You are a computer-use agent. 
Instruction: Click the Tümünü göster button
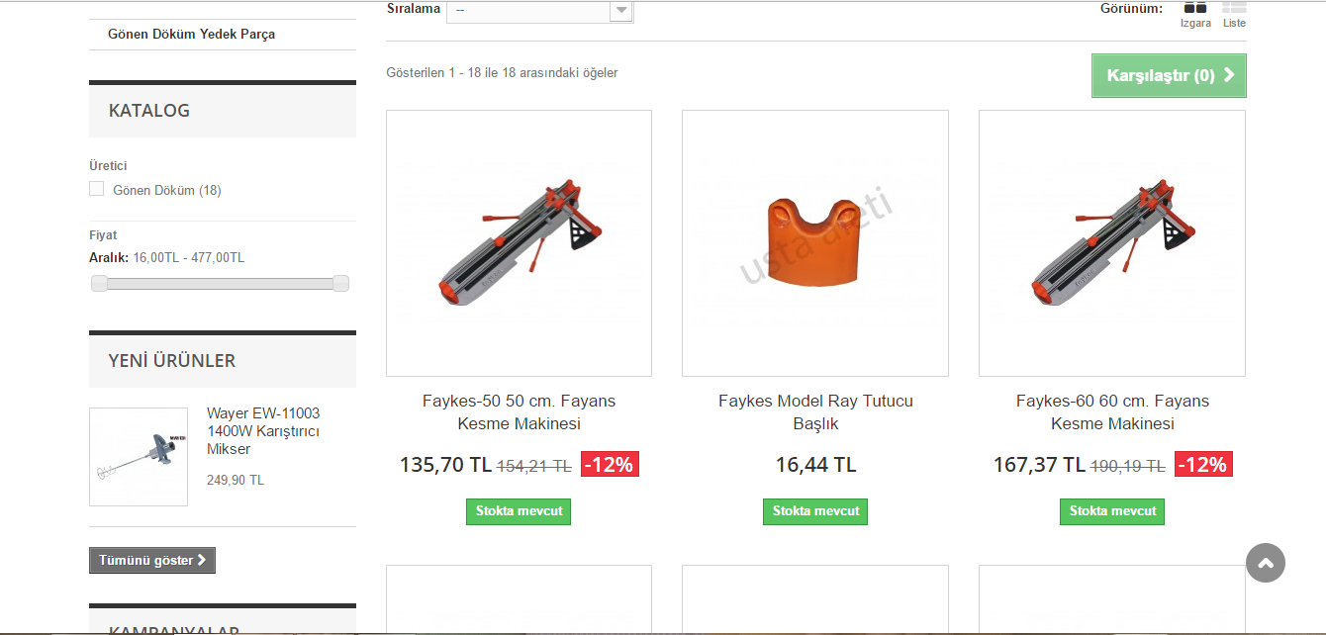(152, 560)
